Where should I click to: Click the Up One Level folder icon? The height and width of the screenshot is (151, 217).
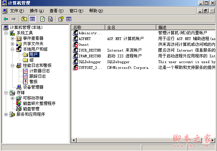pyautogui.click(x=24, y=19)
